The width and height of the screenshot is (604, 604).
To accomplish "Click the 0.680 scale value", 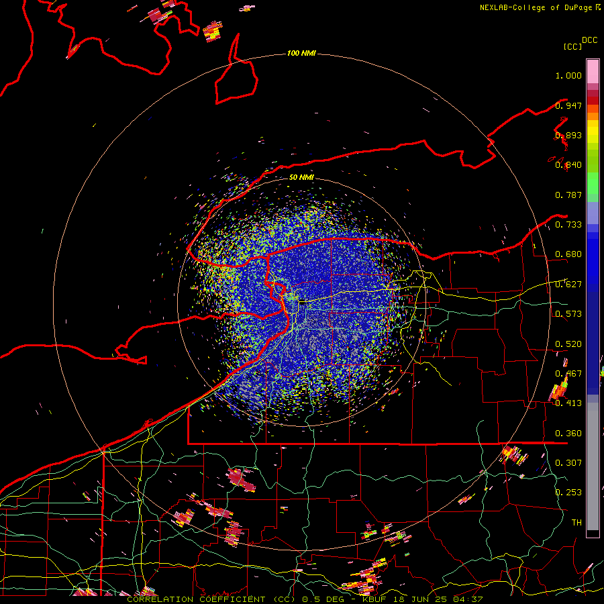I will [568, 254].
